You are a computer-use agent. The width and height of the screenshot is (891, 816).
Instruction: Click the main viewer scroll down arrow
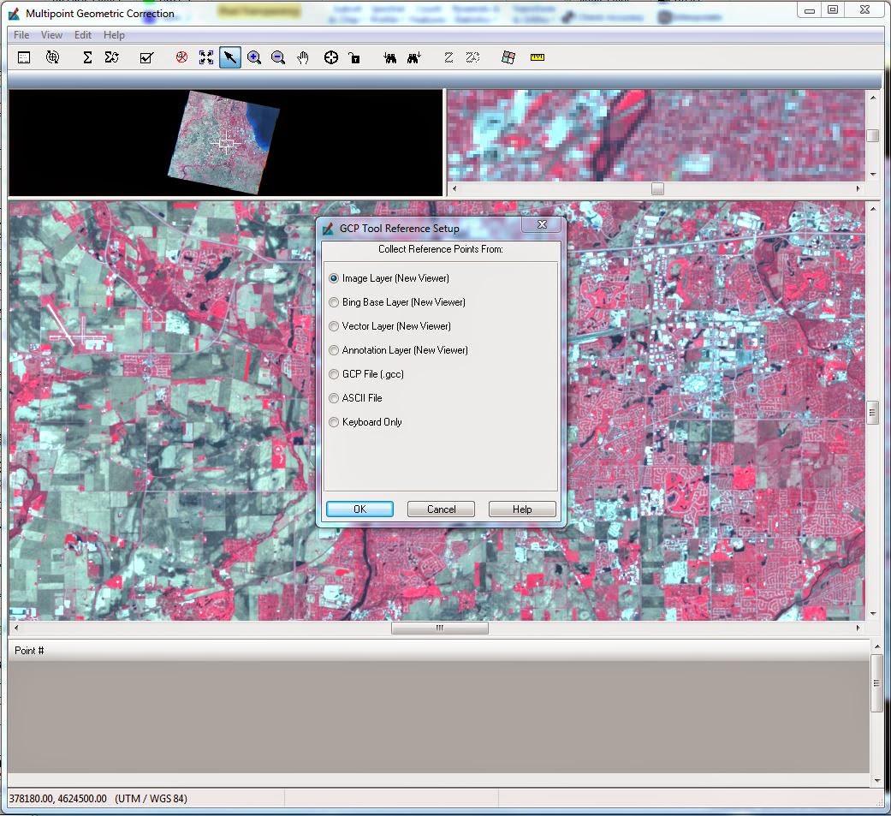pos(873,614)
